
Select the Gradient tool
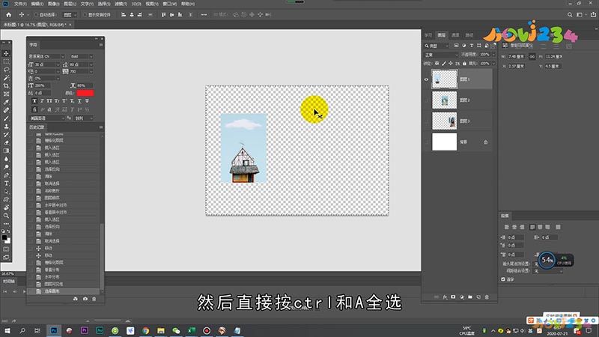click(6, 151)
